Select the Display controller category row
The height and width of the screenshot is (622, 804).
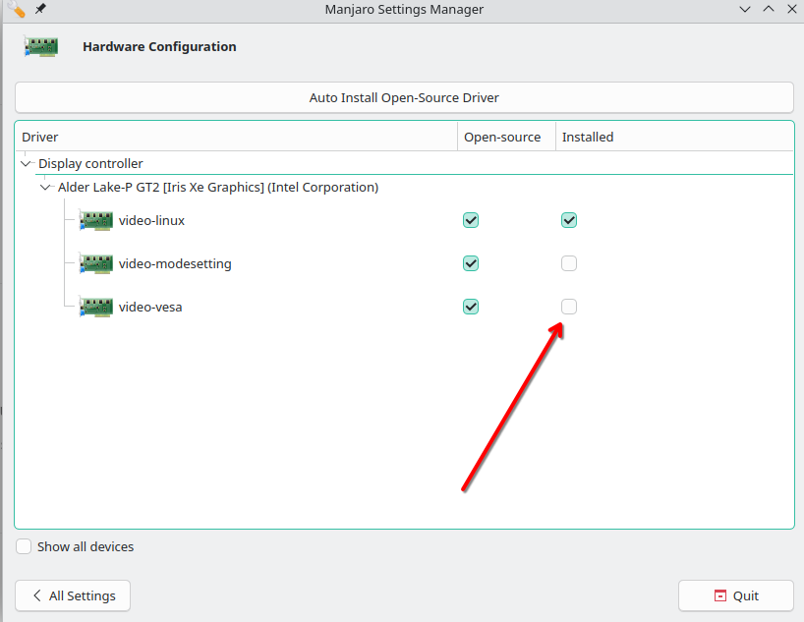pos(404,163)
